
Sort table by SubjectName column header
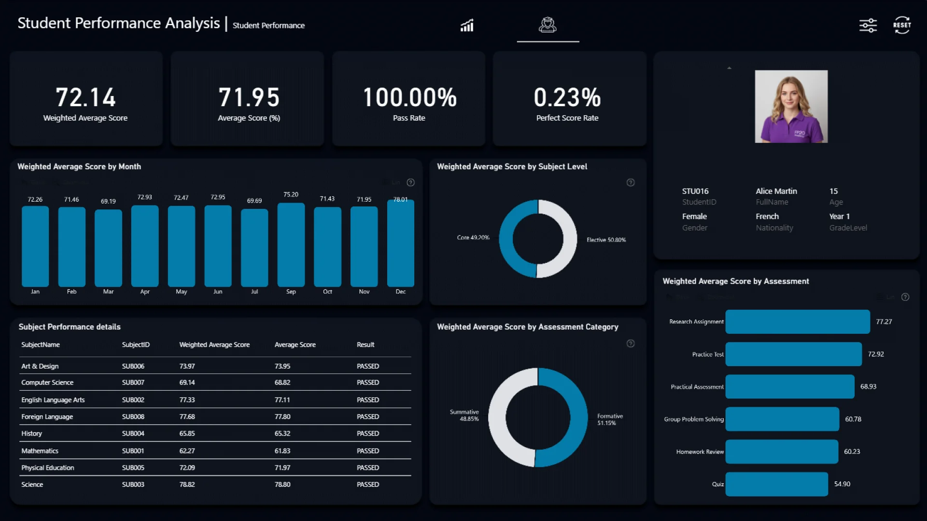click(x=41, y=344)
